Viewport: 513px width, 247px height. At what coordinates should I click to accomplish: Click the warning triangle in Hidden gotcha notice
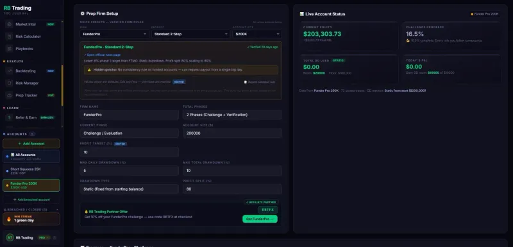(x=89, y=70)
